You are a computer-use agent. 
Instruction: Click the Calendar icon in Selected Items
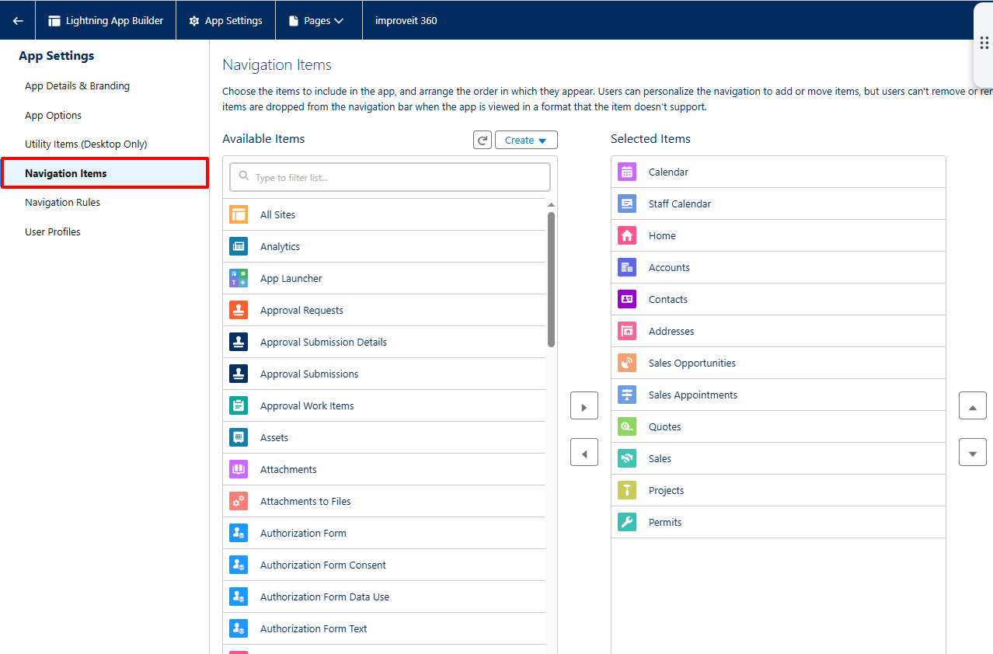coord(627,172)
